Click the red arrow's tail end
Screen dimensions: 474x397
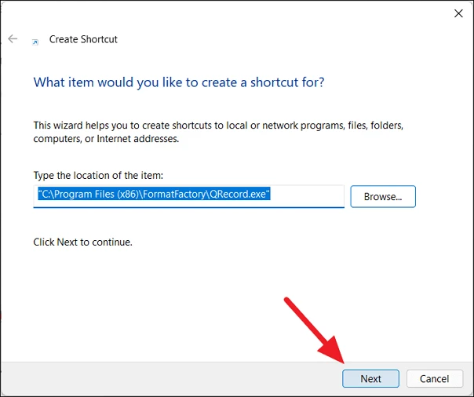coord(287,301)
